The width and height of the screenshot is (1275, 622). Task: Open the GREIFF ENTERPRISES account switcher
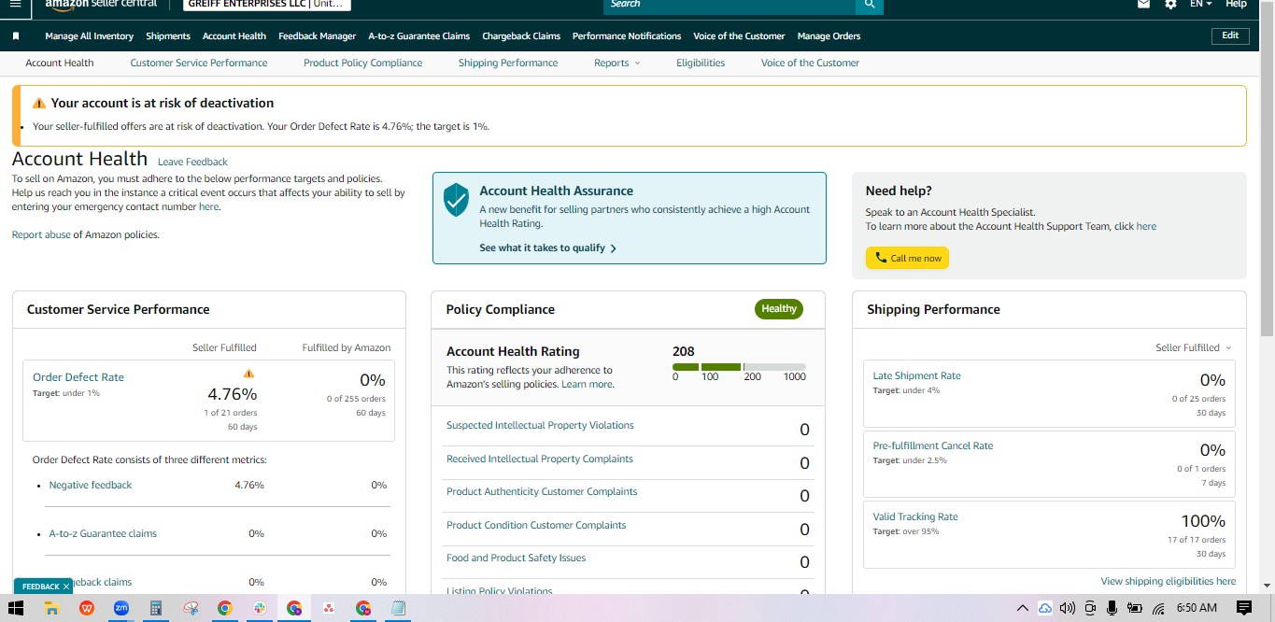pos(265,4)
